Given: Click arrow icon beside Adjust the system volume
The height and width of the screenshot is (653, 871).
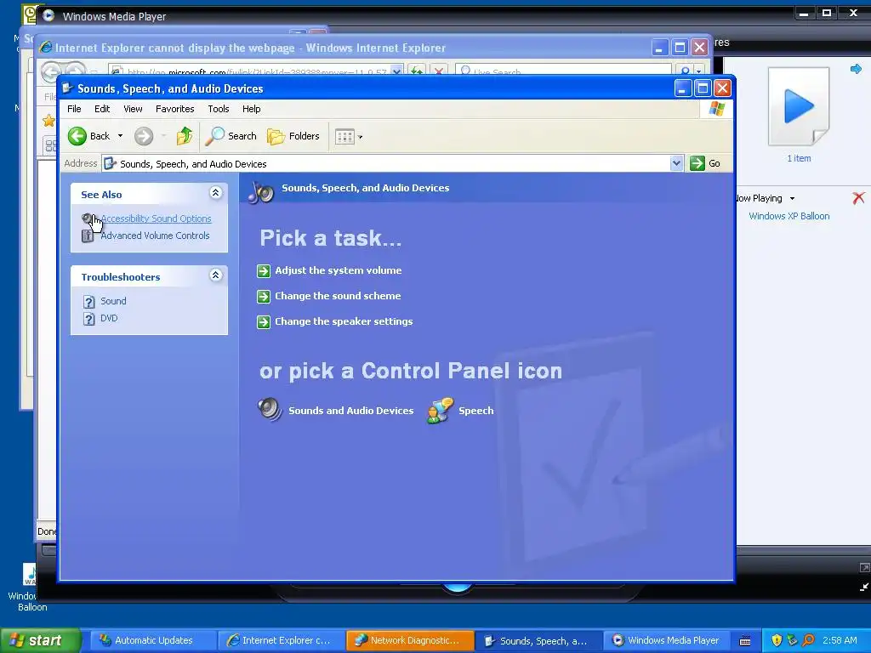Looking at the screenshot, I should click(x=264, y=271).
